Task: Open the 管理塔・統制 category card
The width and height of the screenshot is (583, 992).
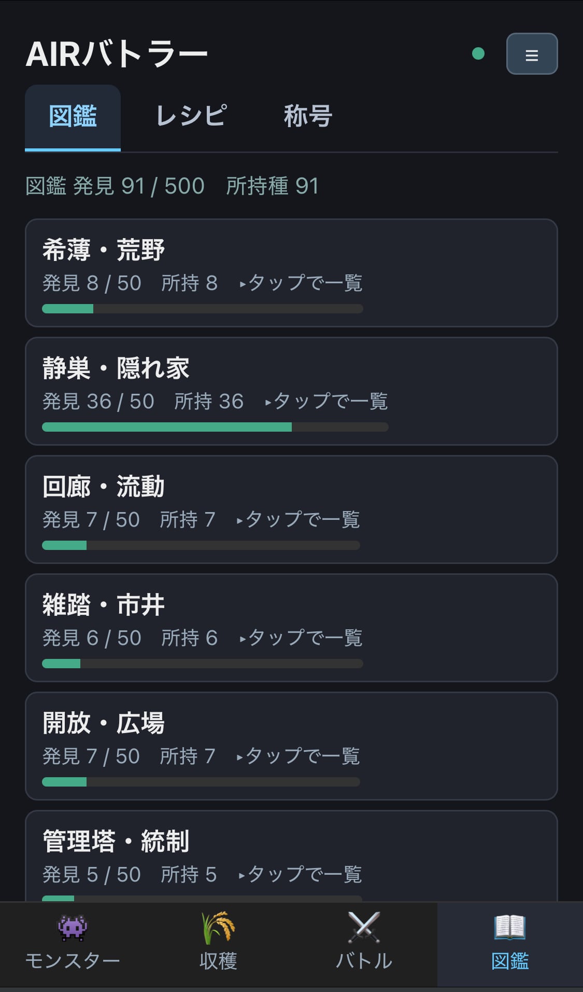Action: click(291, 856)
